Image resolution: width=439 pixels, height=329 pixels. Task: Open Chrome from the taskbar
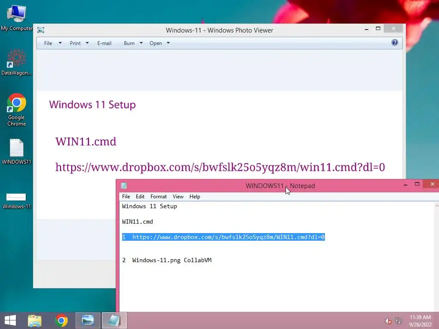point(61,320)
